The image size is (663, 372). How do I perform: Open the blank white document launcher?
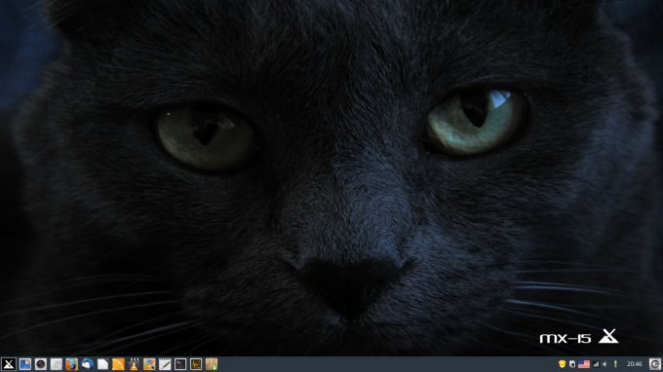point(102,364)
